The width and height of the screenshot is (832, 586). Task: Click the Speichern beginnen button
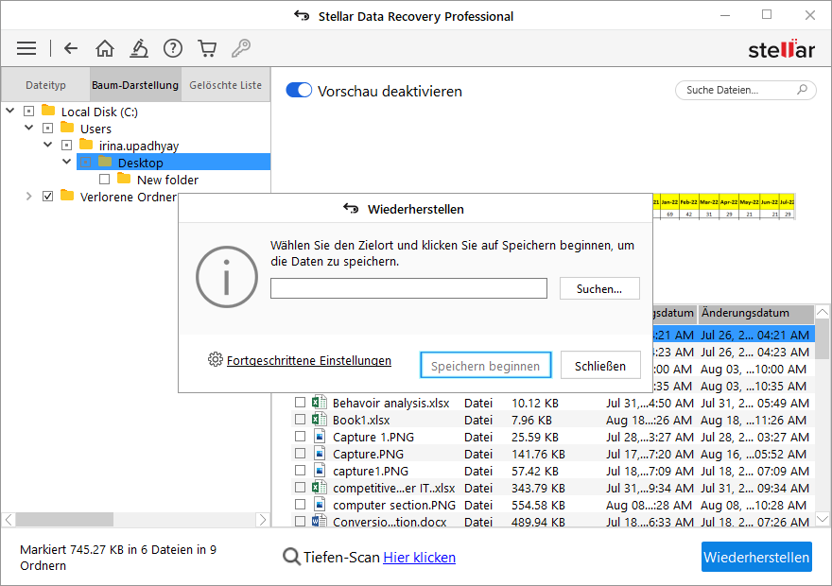(486, 366)
